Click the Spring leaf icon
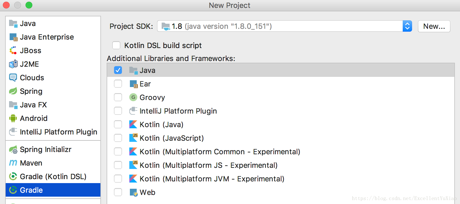 pos(13,91)
